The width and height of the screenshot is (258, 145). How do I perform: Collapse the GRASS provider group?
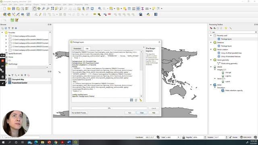point(211,67)
